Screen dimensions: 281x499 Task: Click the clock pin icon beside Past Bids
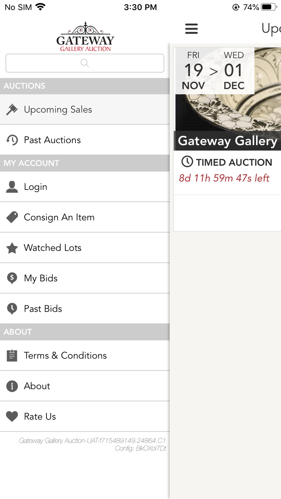tap(12, 308)
